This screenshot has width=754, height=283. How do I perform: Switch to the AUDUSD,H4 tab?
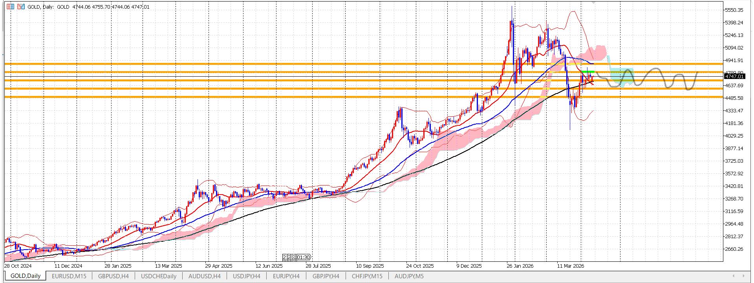point(205,276)
